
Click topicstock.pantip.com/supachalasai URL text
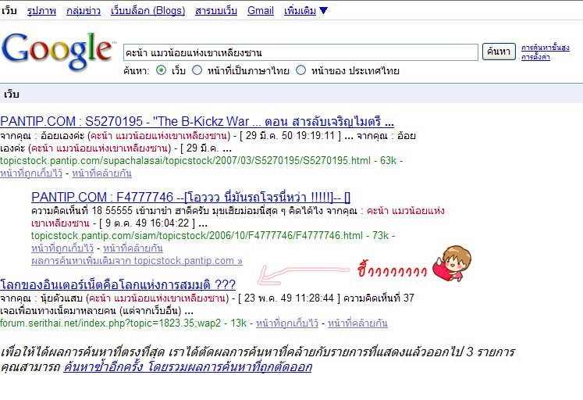point(185,161)
